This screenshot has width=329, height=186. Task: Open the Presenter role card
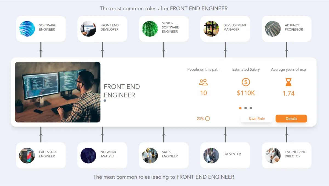pos(225,155)
